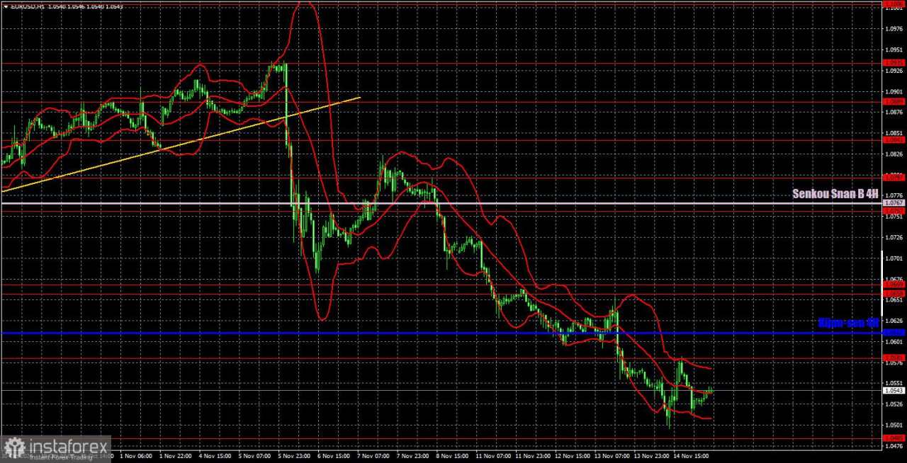
Task: Click the 1.0626 price axis value
Action: point(893,321)
